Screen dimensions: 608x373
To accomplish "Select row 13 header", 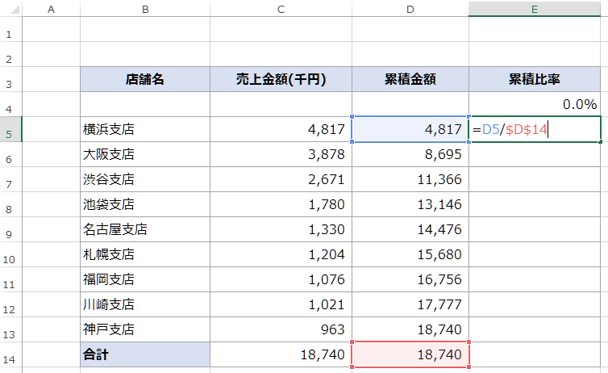I will 10,329.
